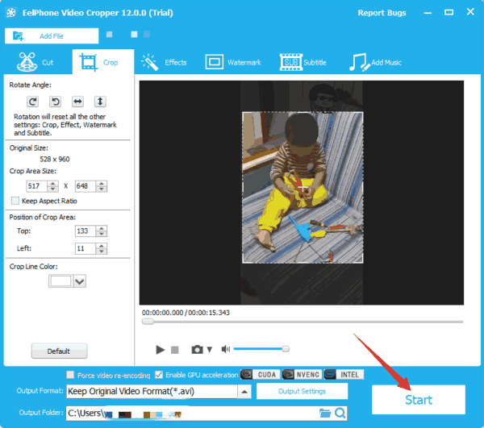Viewport: 484px width, 428px height.
Task: Click the Top position field
Action: tap(86, 231)
